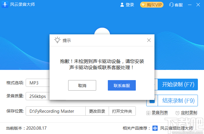
Task: Click the 保存位置 path field
Action: [x=56, y=111]
